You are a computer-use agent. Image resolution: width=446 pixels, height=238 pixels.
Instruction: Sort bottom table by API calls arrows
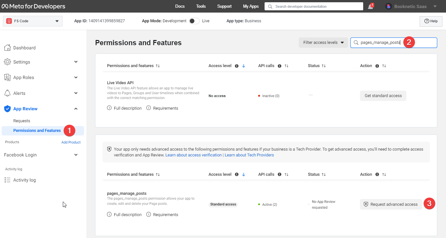pos(286,174)
